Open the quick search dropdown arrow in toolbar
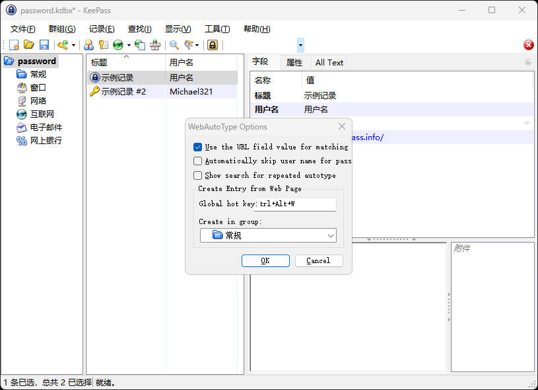The image size is (538, 390). click(301, 46)
